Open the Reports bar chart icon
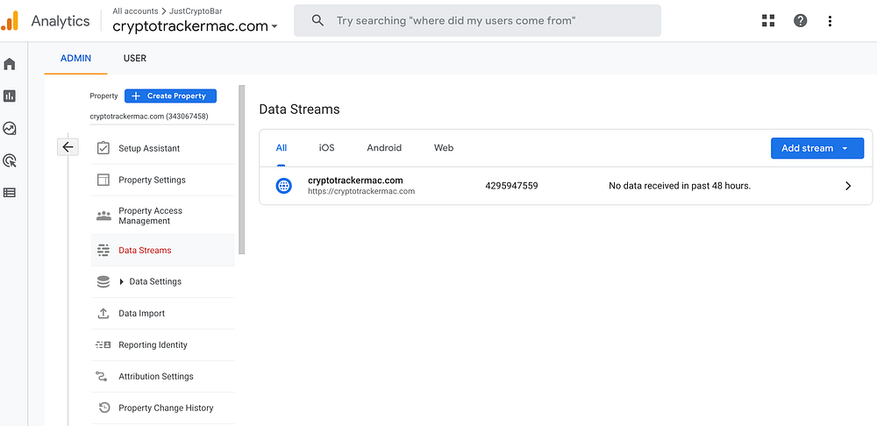877x426 pixels. [x=10, y=96]
